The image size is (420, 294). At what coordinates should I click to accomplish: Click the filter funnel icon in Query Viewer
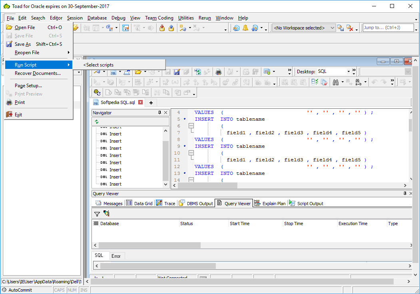tap(97, 214)
